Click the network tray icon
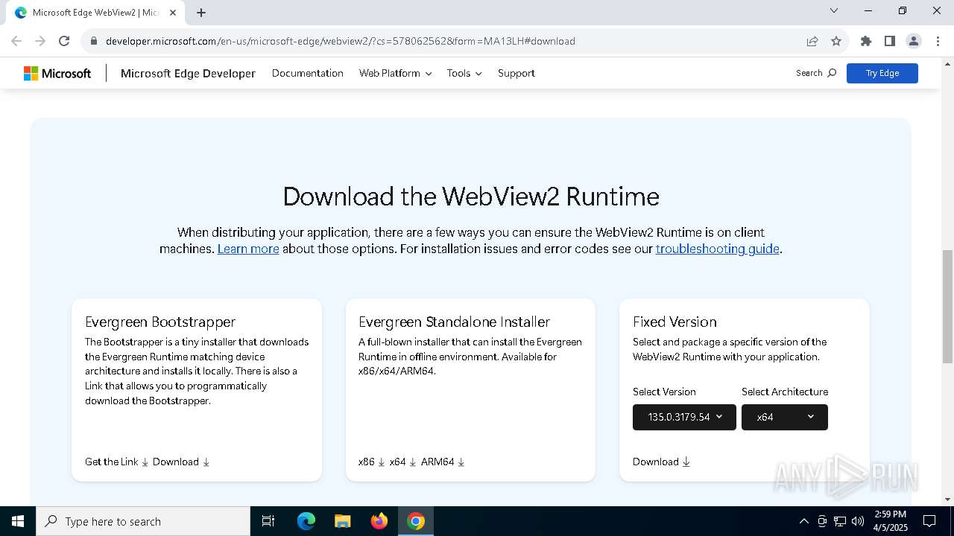Image resolution: width=954 pixels, height=536 pixels. (840, 521)
